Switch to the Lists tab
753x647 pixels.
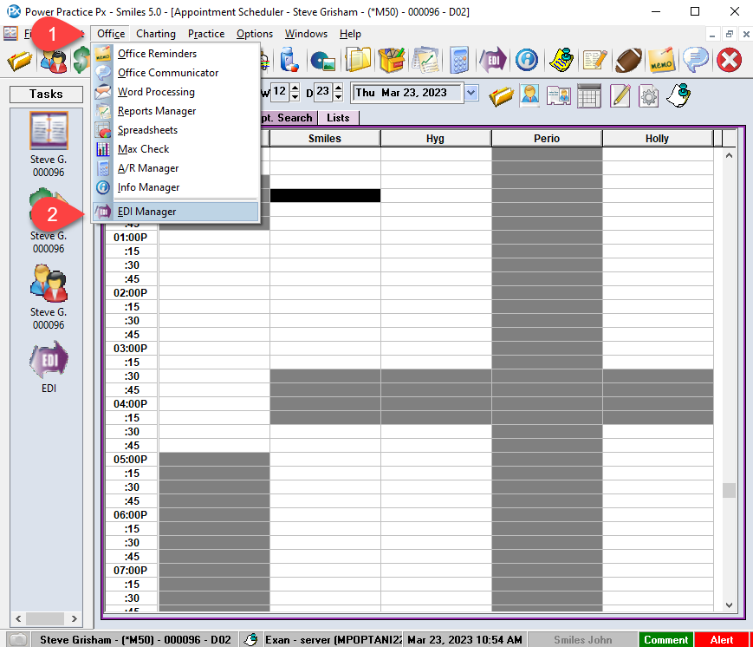[338, 118]
